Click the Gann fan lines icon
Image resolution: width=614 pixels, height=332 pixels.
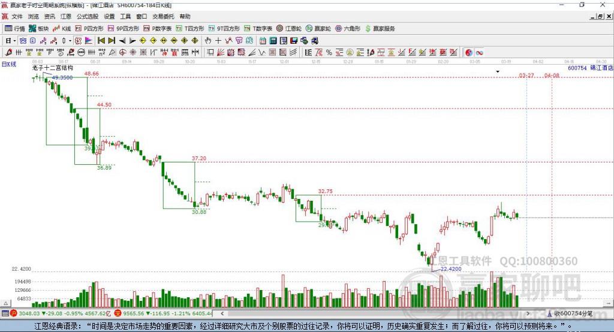221,53
